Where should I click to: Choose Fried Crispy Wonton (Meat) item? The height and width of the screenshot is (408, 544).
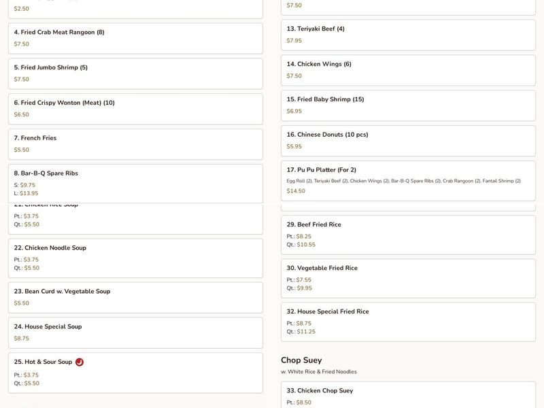135,109
